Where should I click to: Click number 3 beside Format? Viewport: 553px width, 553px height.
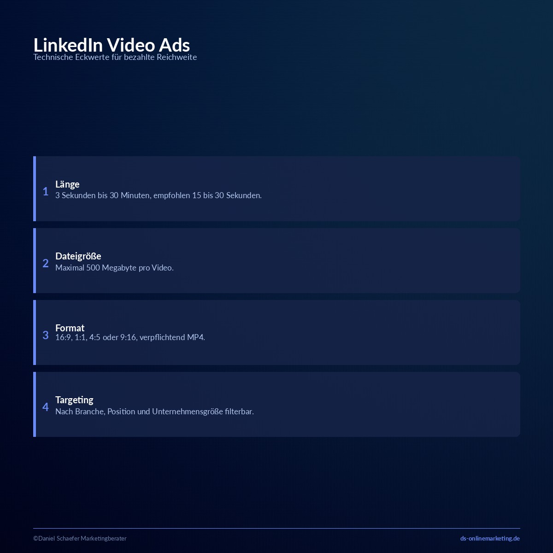[x=46, y=335]
